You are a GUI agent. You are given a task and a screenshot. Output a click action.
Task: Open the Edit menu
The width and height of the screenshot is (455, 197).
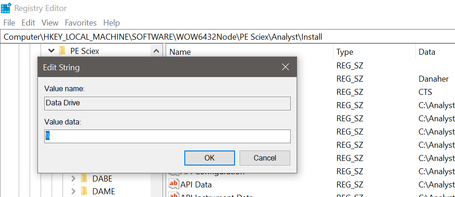(x=28, y=23)
